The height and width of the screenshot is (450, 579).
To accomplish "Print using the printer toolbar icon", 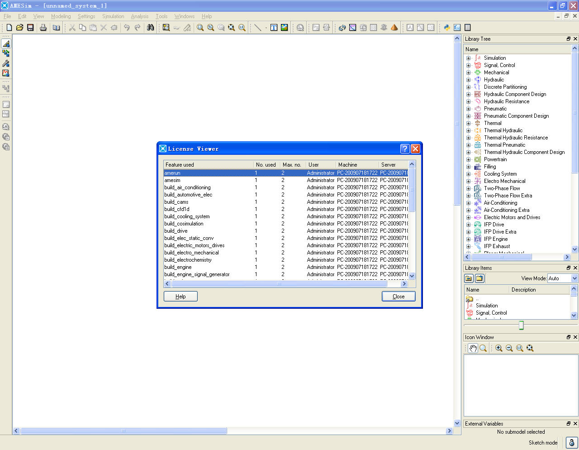I will coord(43,28).
